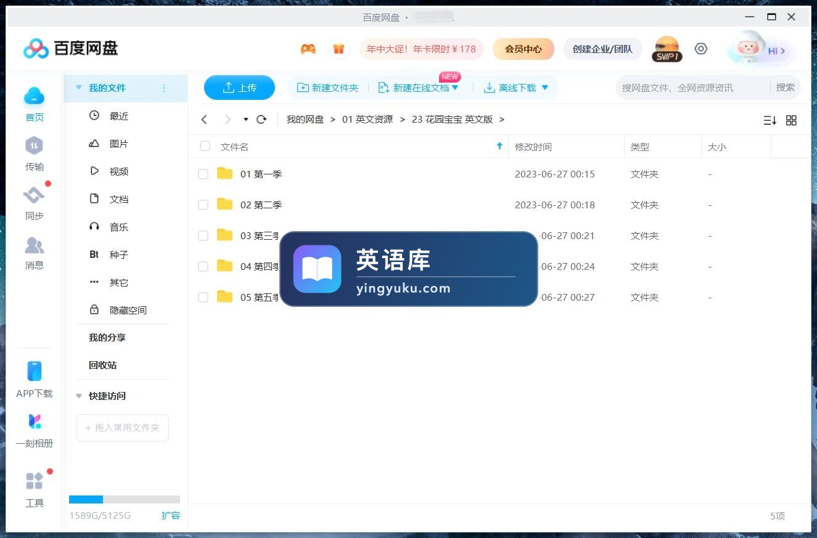Focus the 搜网盘文件 search field
The height and width of the screenshot is (538, 817).
693,88
